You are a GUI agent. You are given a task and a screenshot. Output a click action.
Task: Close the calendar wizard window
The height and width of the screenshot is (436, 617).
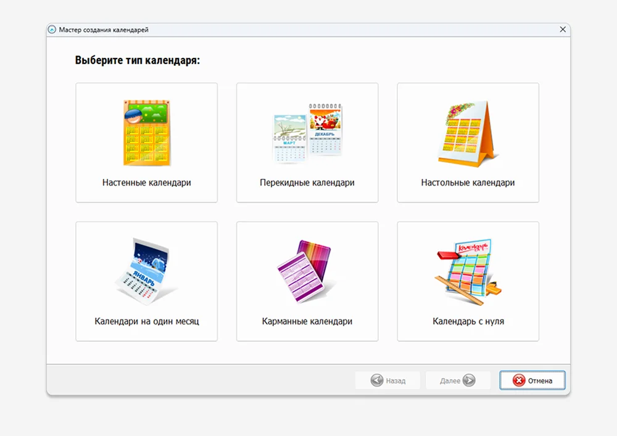[562, 30]
